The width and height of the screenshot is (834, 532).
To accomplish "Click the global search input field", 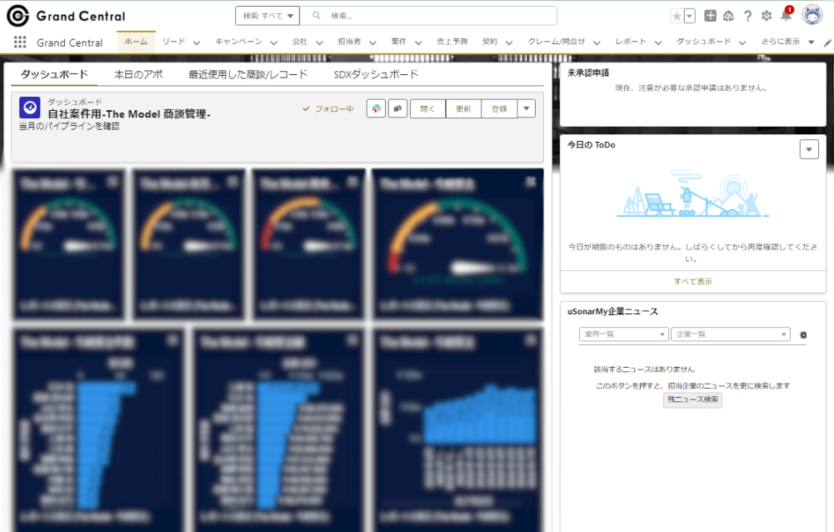I will tap(428, 16).
